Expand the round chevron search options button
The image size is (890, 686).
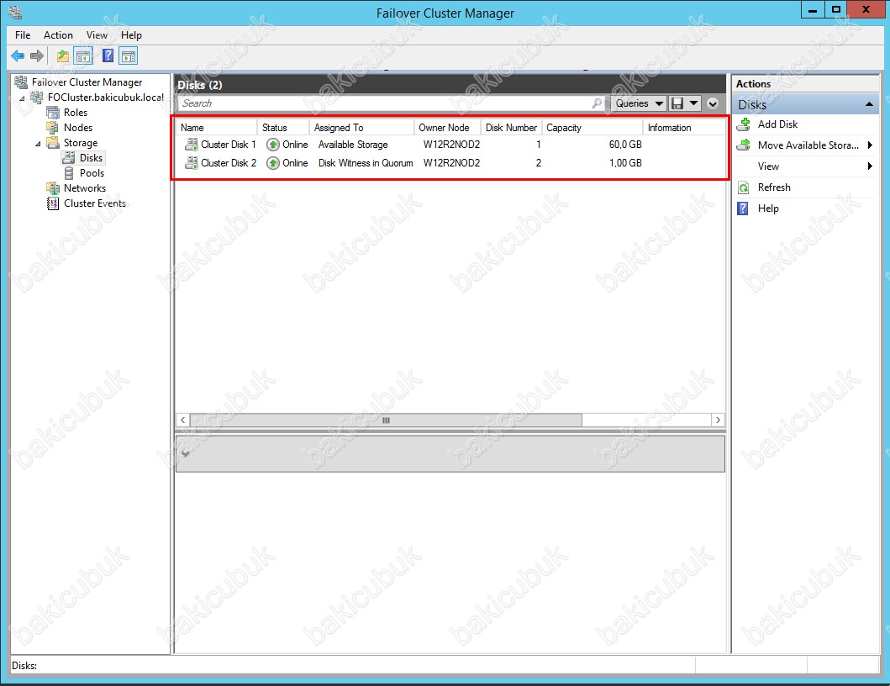coord(713,103)
